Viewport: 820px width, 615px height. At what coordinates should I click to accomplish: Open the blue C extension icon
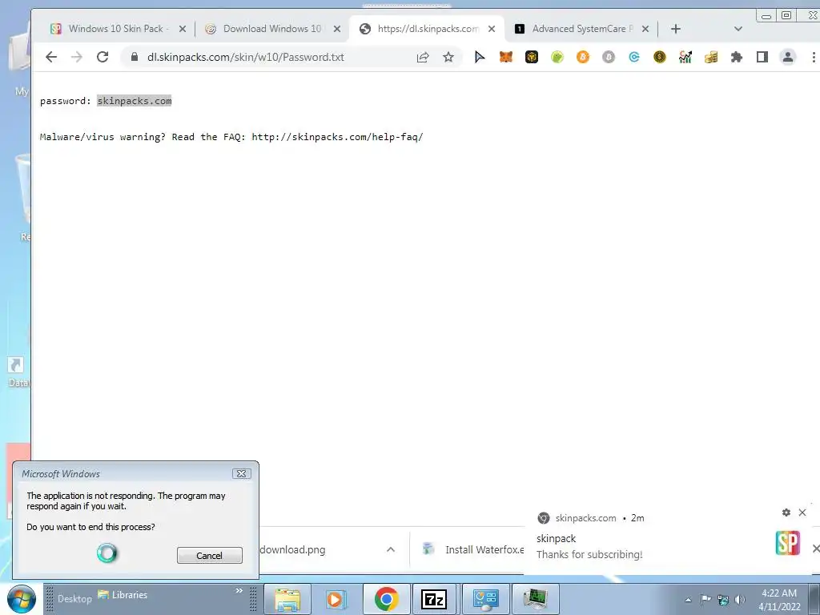coord(634,57)
